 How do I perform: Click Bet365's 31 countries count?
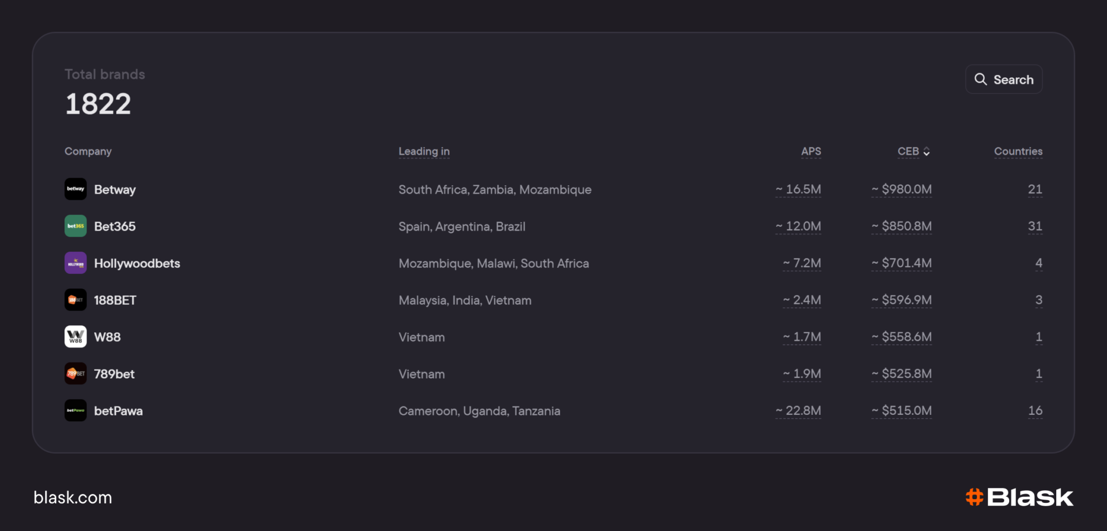[1035, 226]
